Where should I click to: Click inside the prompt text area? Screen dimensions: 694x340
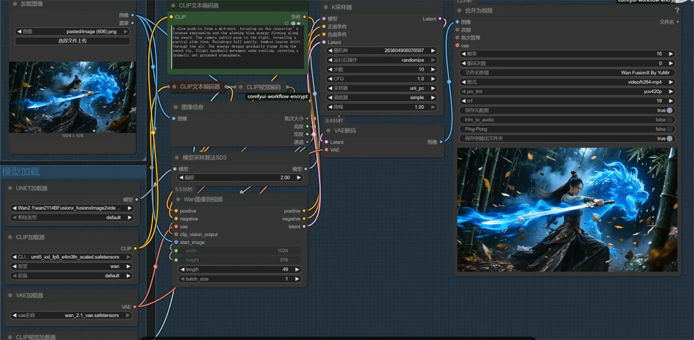click(238, 47)
